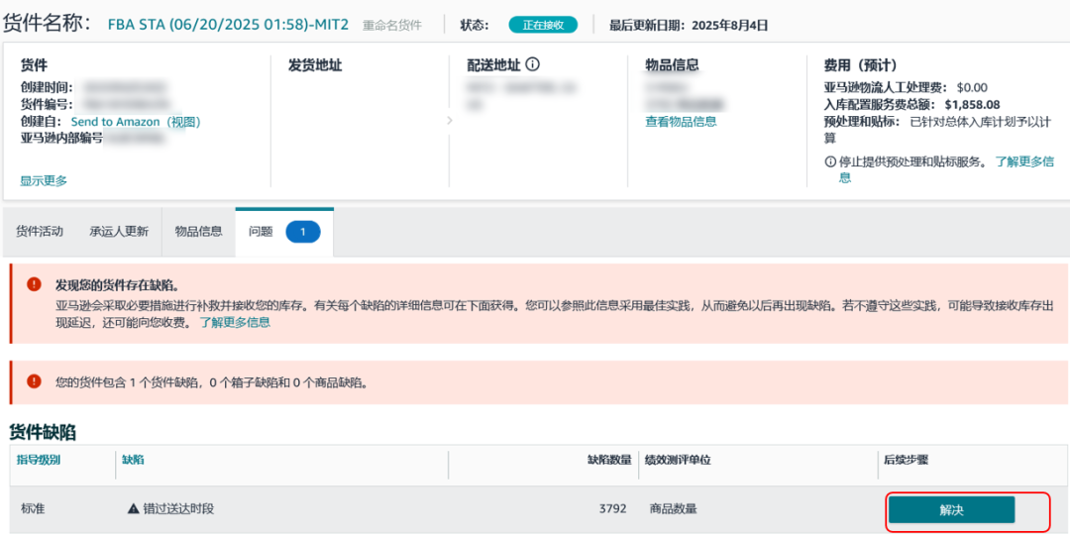Open the Send to Amazon link

coord(115,122)
